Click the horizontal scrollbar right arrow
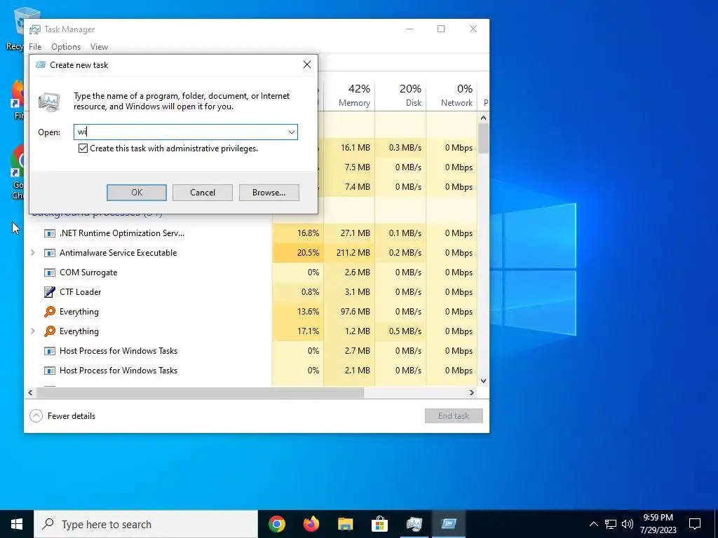 472,392
